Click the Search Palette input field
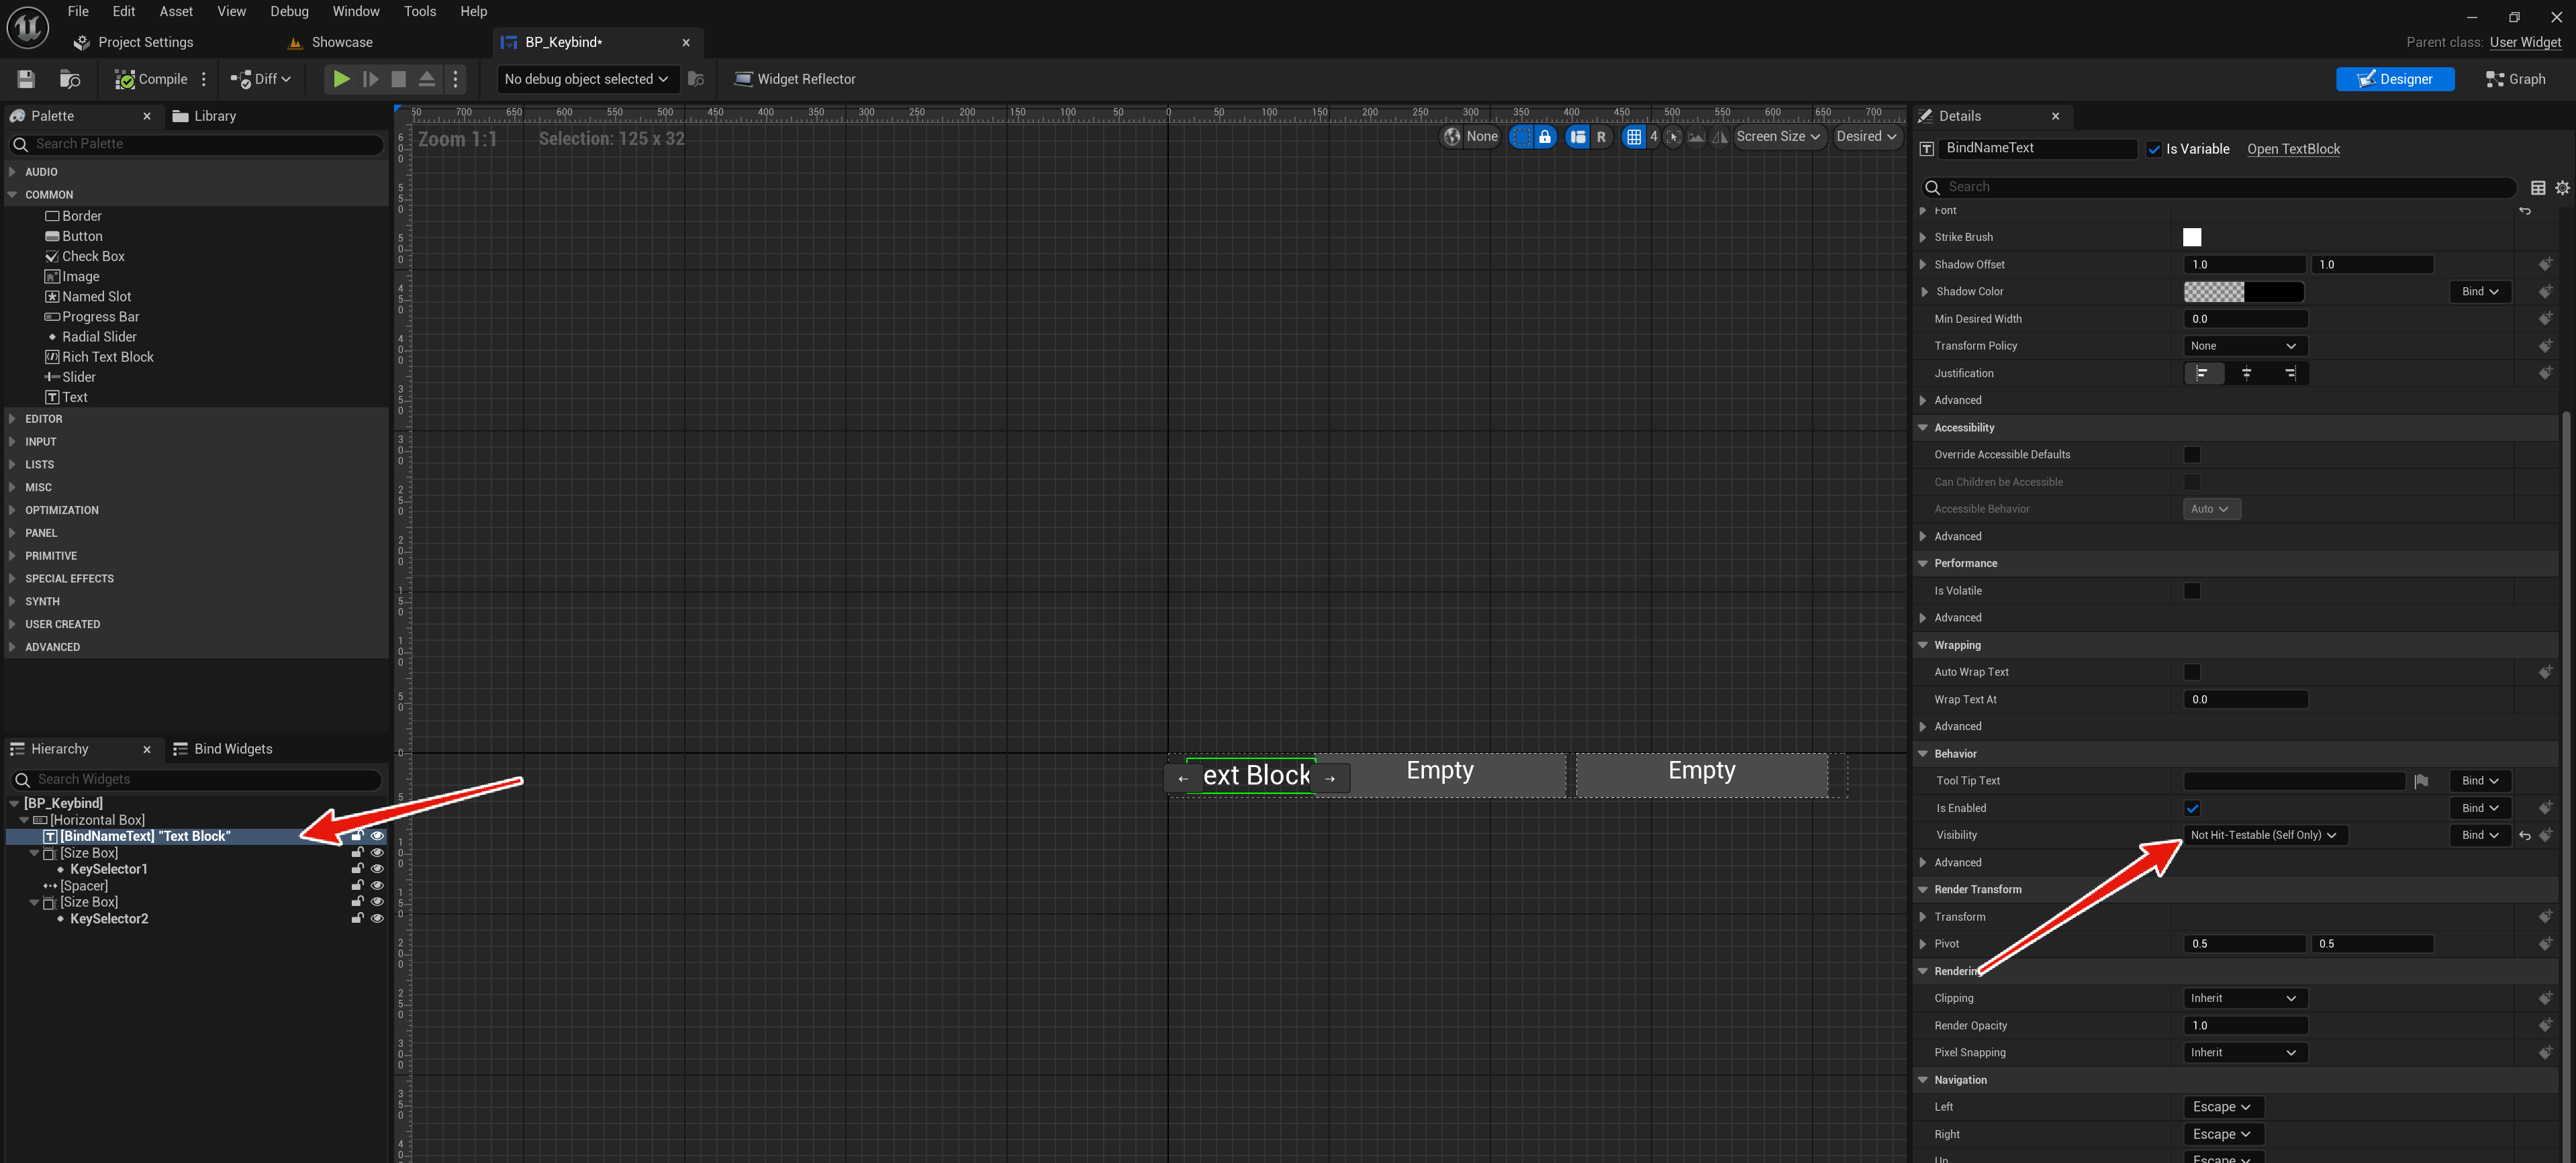 (200, 144)
